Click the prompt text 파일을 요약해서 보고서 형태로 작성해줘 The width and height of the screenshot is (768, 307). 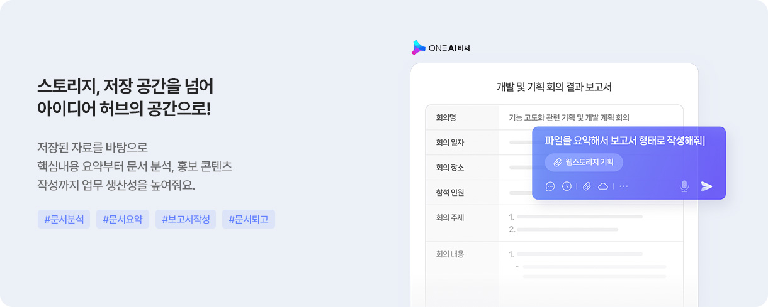click(x=624, y=141)
